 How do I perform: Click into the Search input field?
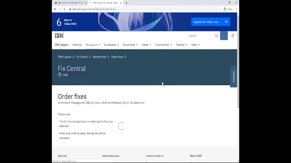(201, 36)
